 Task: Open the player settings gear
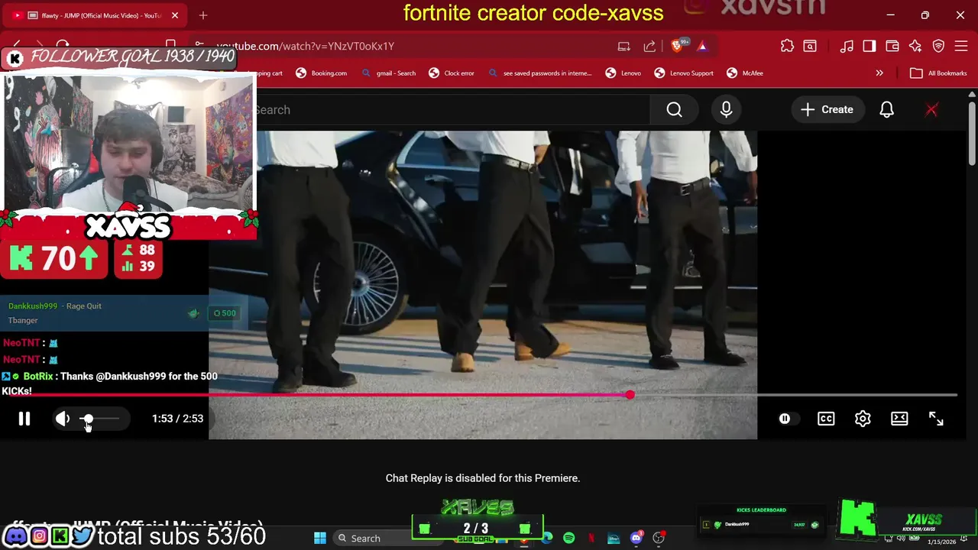(x=863, y=419)
